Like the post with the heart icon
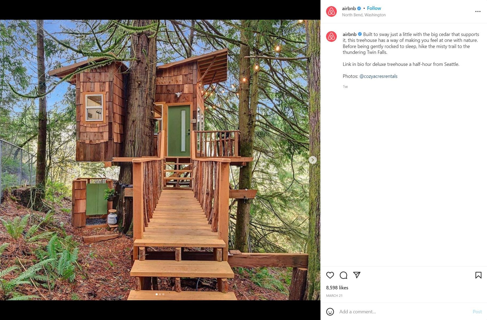 pos(330,275)
